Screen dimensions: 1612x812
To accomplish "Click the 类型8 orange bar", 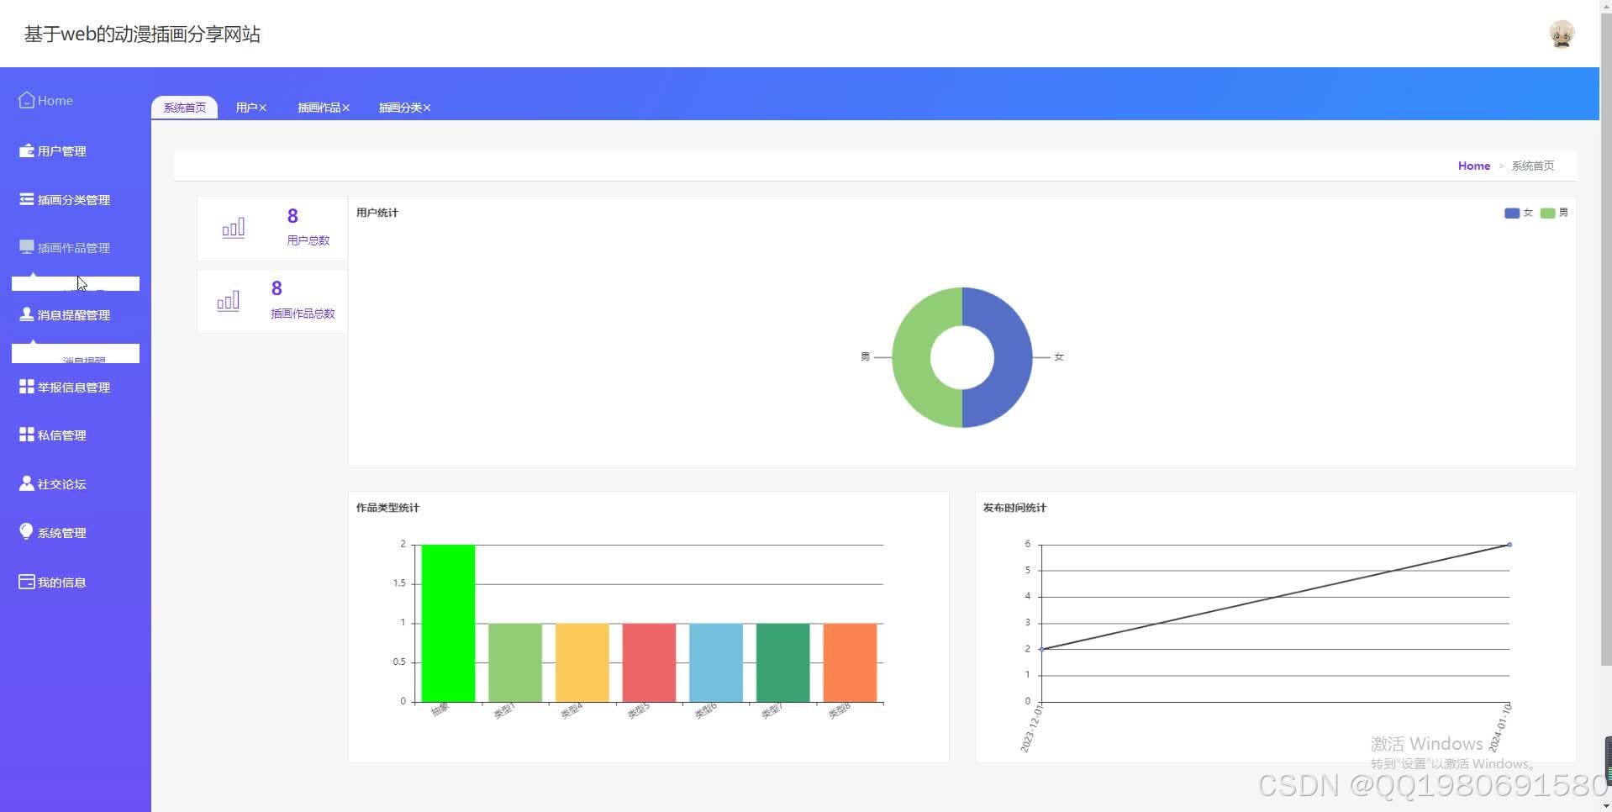I will tap(850, 662).
